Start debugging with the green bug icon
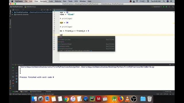The width and height of the screenshot is (184, 103). pos(166,7)
